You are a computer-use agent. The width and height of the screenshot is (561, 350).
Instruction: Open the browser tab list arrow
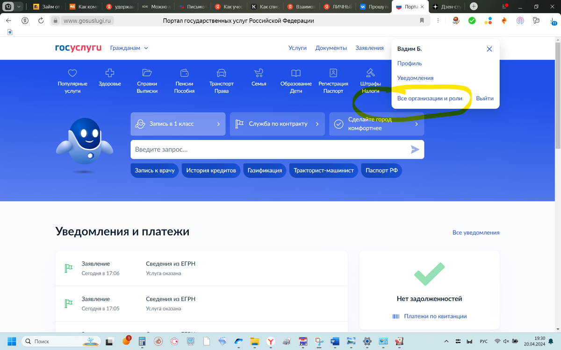tap(19, 7)
